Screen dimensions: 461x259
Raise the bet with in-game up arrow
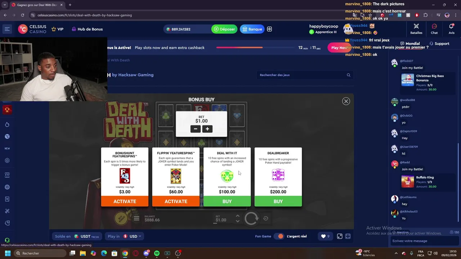point(237,216)
